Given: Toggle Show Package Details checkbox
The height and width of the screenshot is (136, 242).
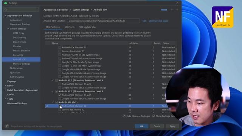Looking at the screenshot, I should pos(154,116).
